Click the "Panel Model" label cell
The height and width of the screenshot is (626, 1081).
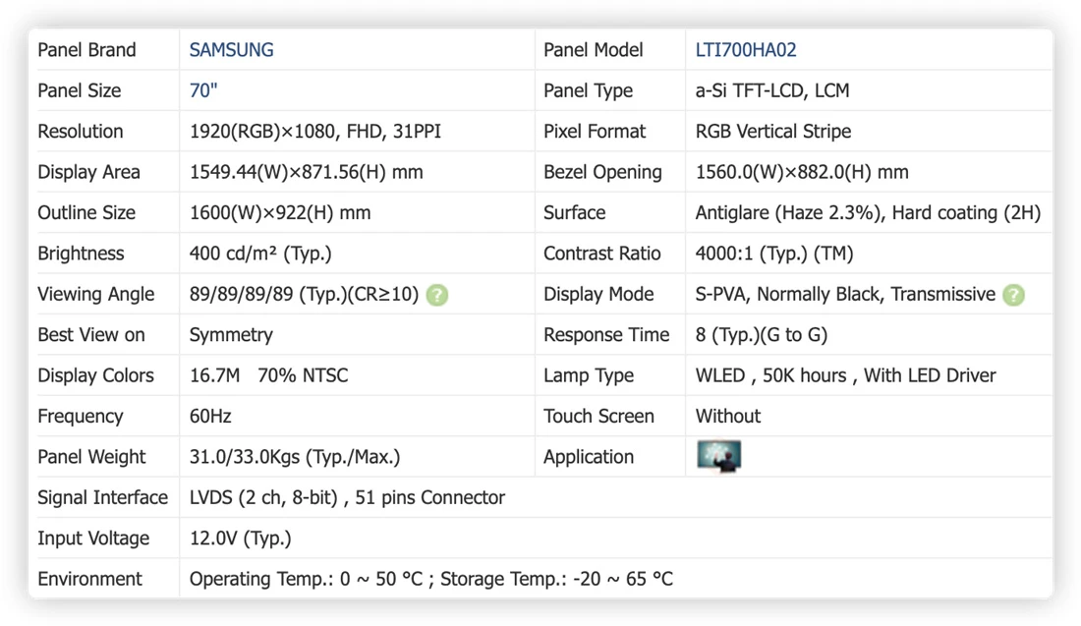(x=610, y=50)
